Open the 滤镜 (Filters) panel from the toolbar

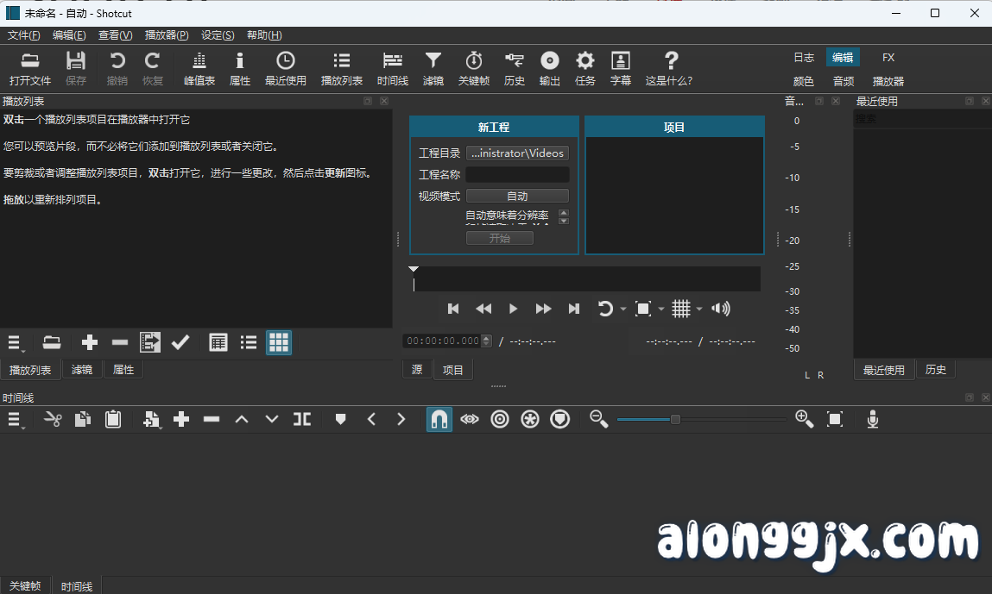pos(433,68)
